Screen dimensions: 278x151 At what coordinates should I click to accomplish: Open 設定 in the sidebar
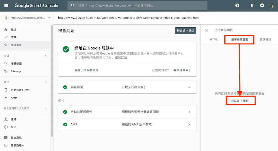tap(14, 127)
